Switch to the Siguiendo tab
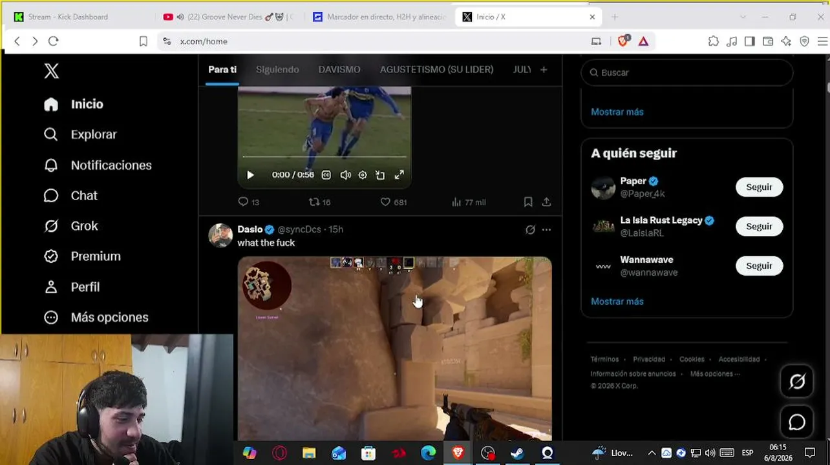 (x=277, y=70)
